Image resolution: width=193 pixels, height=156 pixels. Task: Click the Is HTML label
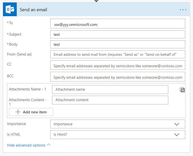click(x=14, y=135)
